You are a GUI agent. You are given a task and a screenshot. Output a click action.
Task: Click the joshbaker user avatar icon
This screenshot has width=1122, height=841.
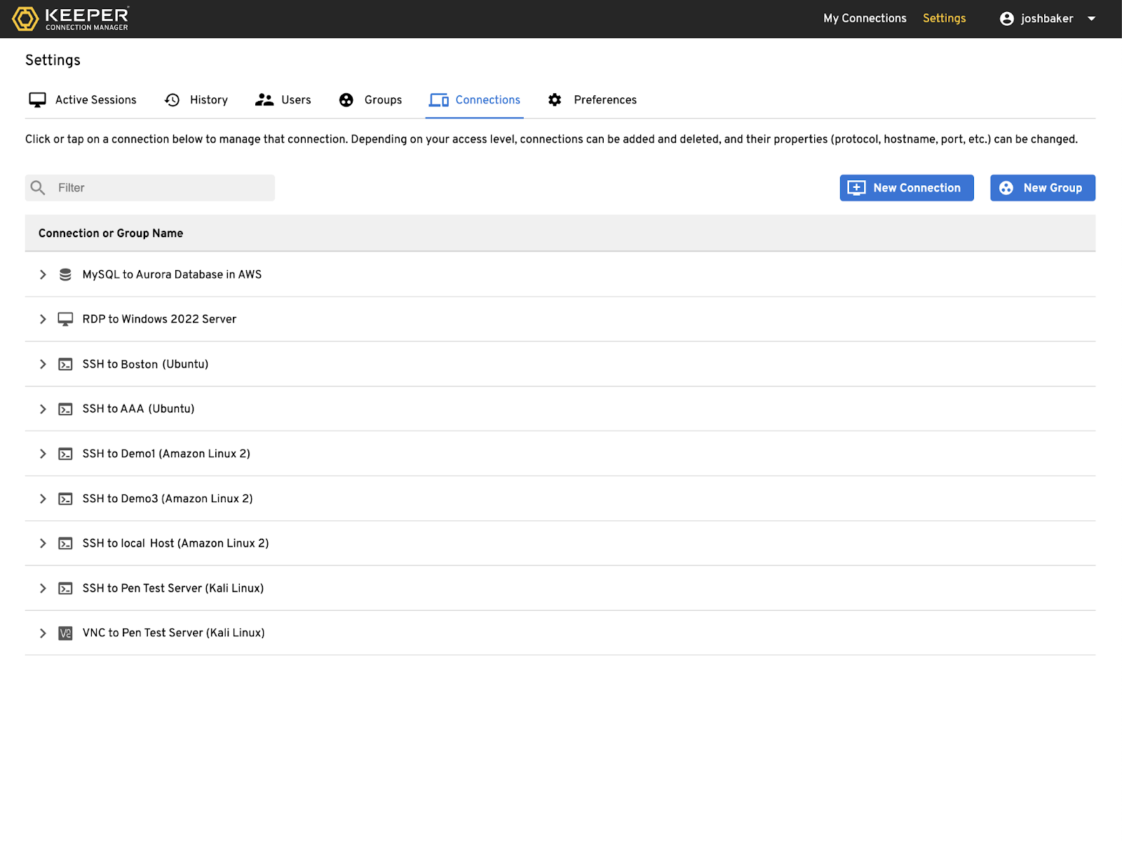(1006, 19)
